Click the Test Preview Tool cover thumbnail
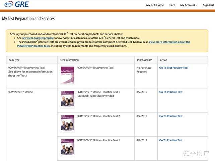The width and height of the screenshot is (215, 161). [x=67, y=75]
